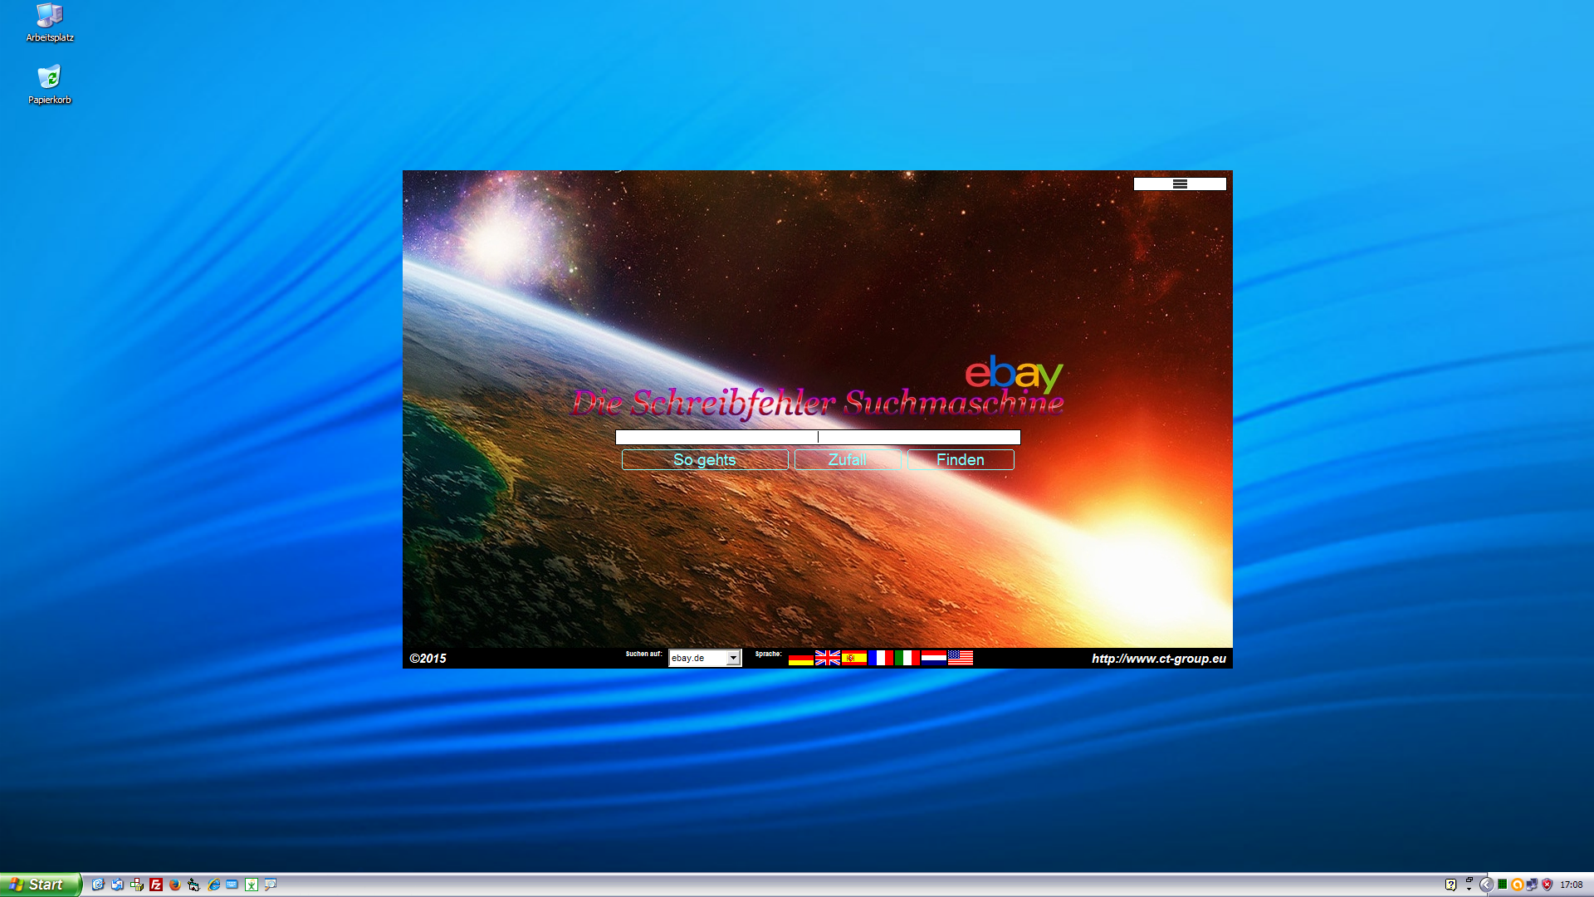Open the blue arrows envelope quick launch icon
Image resolution: width=1594 pixels, height=897 pixels.
tap(118, 885)
